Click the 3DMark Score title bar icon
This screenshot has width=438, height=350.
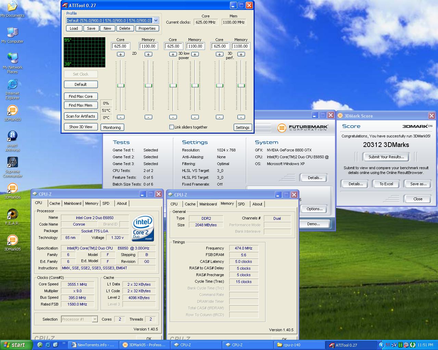click(340, 116)
